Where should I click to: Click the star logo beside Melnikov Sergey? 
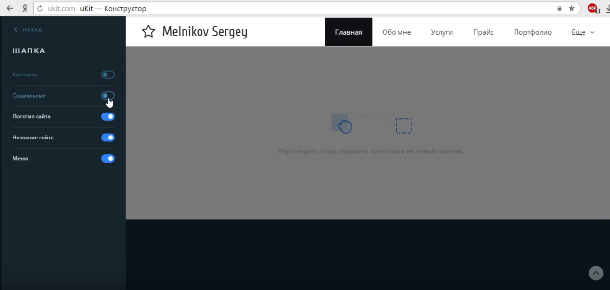[148, 32]
